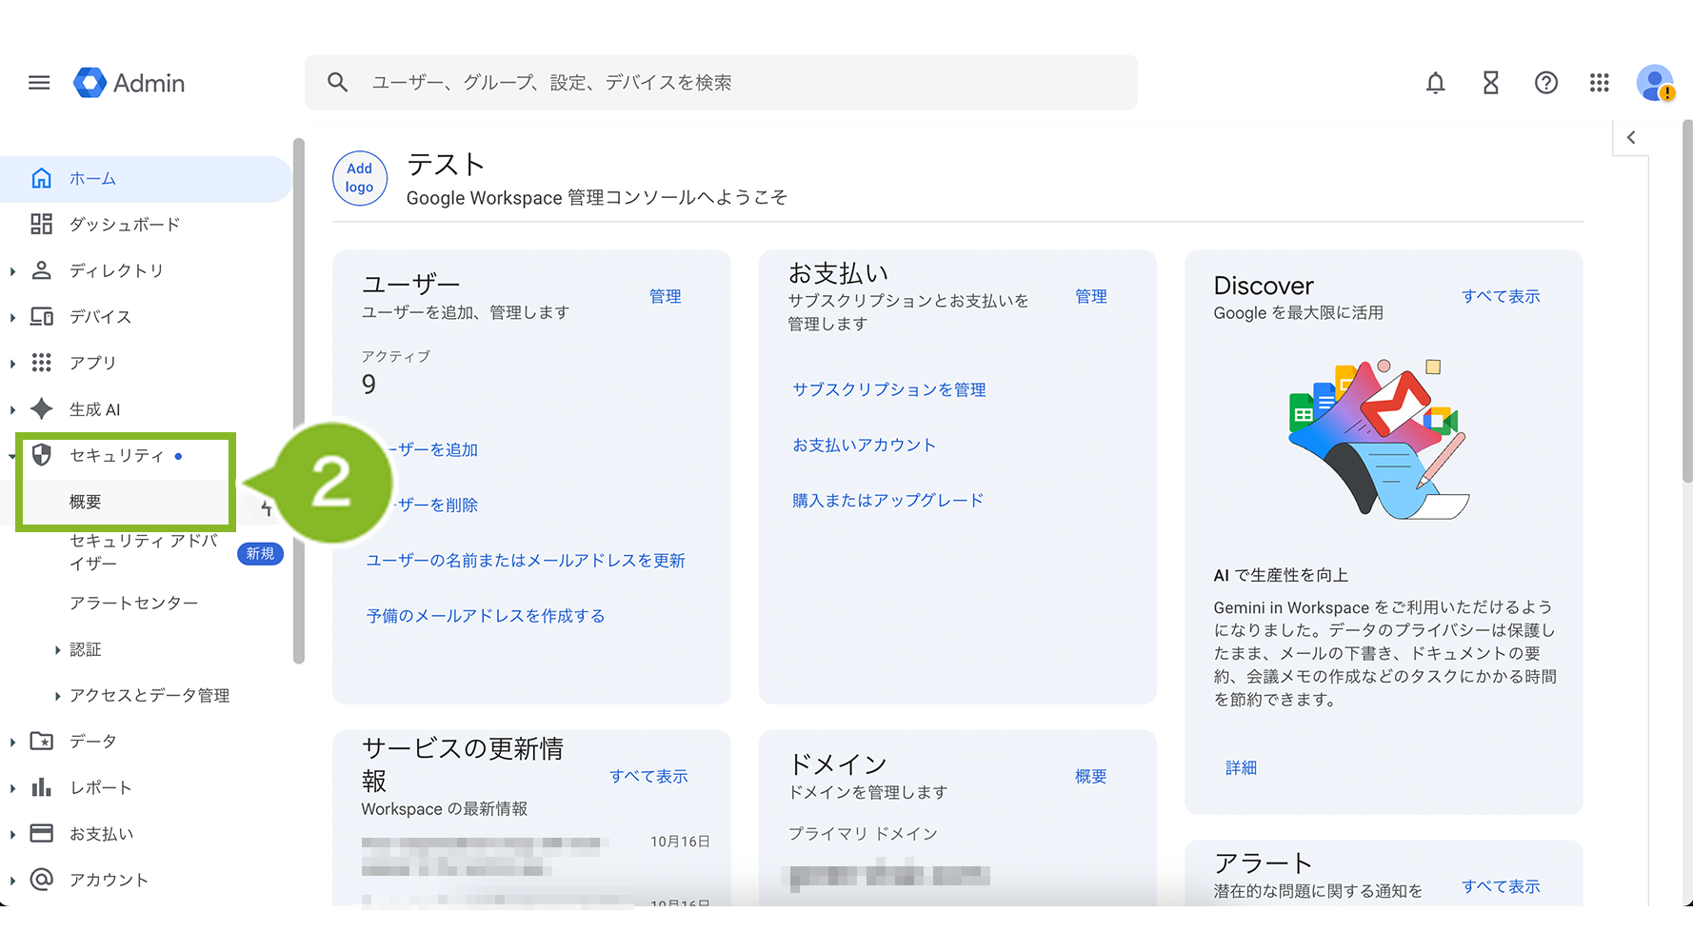
Task: Select ダッシュボード in the sidebar
Action: click(125, 225)
